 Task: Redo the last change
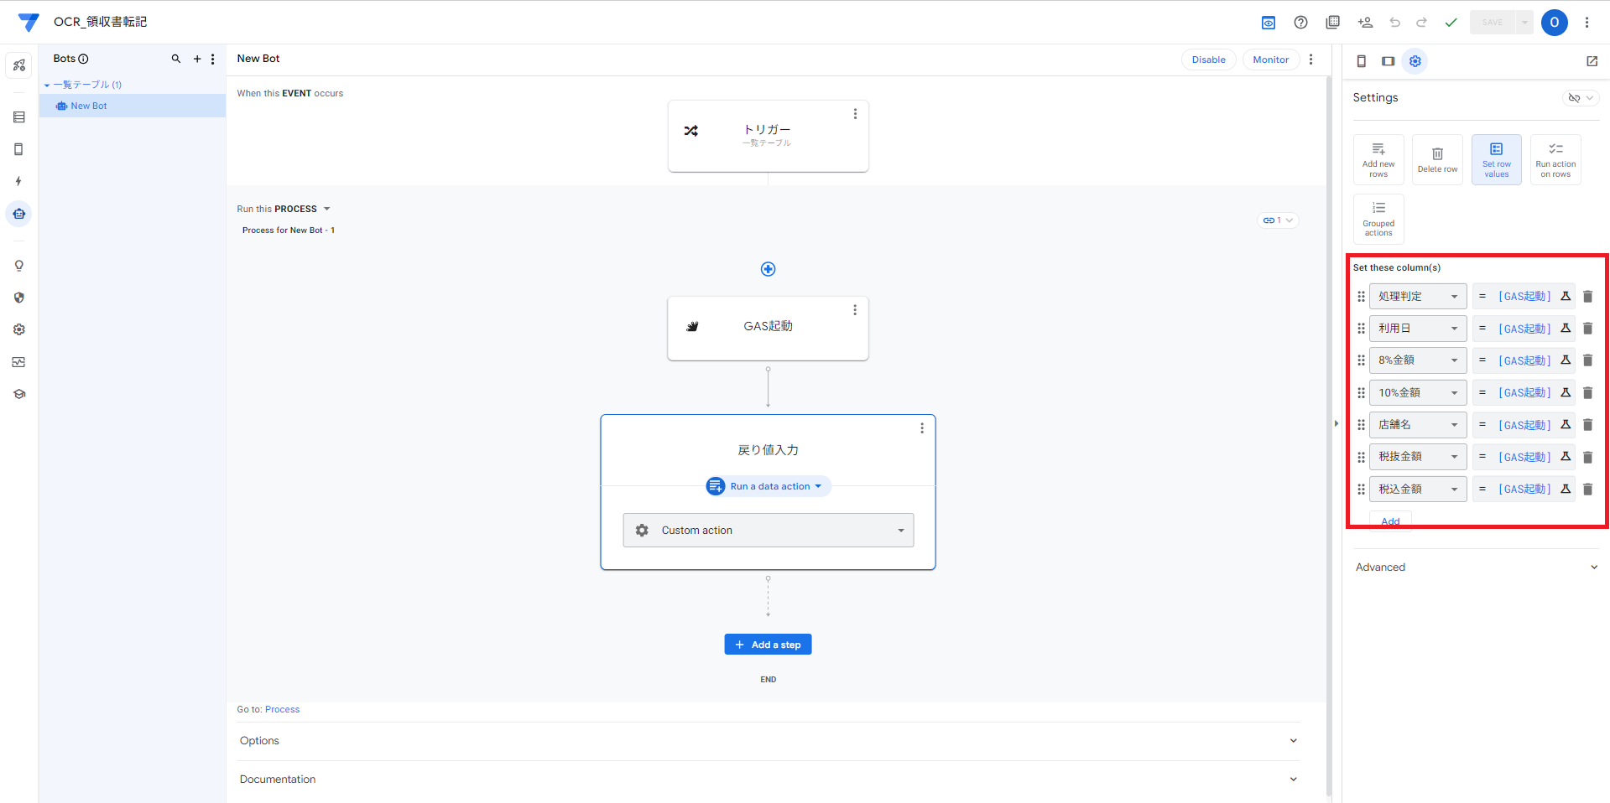(x=1422, y=23)
